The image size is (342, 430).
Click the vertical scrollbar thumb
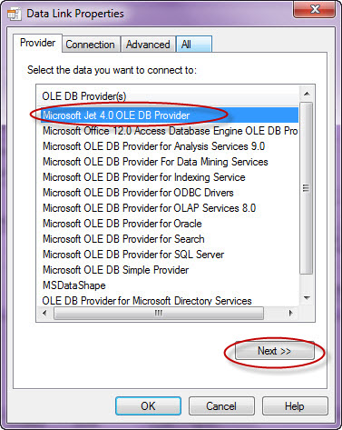tap(307, 188)
